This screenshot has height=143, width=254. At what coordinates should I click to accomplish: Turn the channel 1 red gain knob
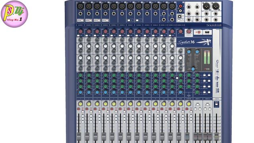click(x=80, y=31)
